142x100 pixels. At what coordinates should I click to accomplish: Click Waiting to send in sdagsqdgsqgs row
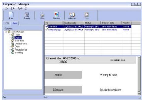tap(92, 30)
